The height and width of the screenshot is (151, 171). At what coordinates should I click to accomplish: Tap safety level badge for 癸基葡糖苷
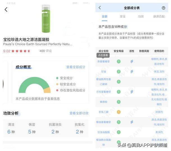click(x=119, y=61)
